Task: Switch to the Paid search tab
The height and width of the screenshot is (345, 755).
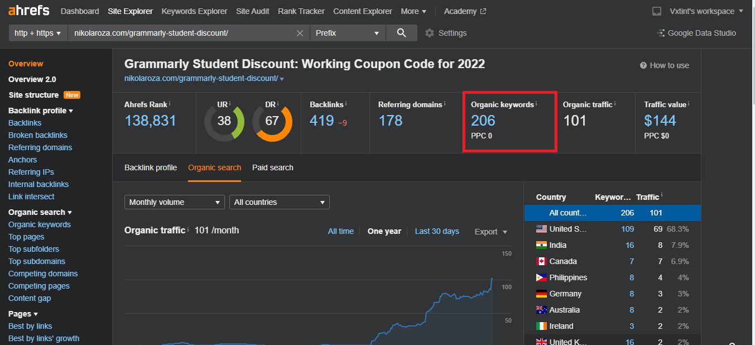Action: (x=272, y=167)
